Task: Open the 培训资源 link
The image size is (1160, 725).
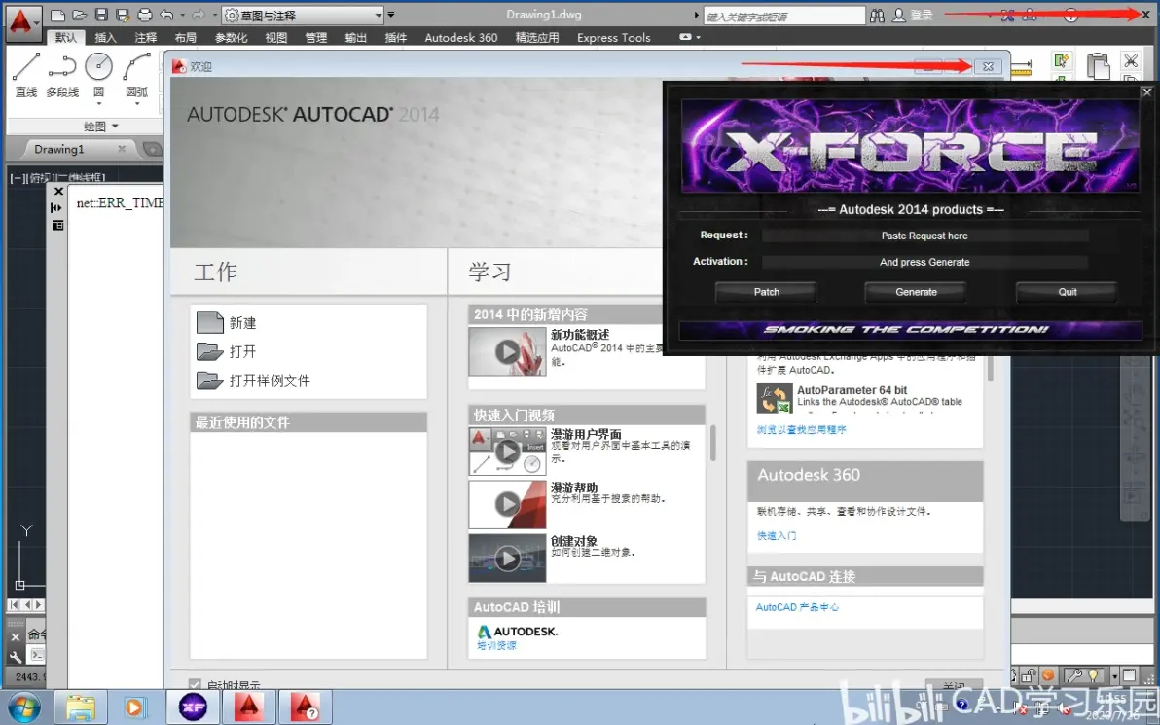Action: tap(496, 645)
